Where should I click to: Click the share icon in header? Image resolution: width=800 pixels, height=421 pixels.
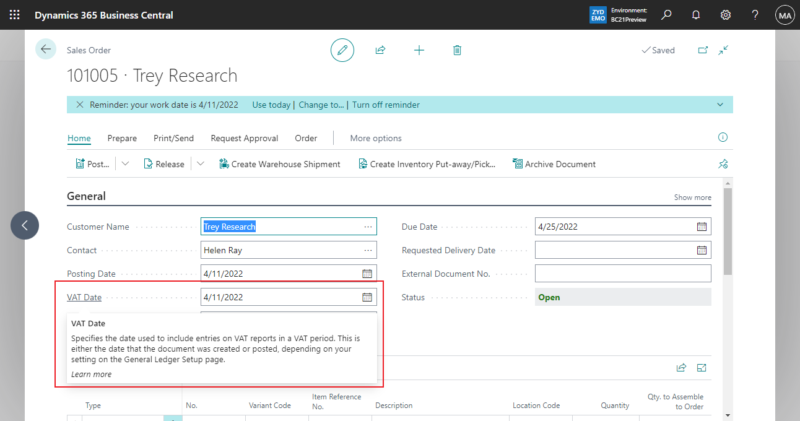coord(380,50)
